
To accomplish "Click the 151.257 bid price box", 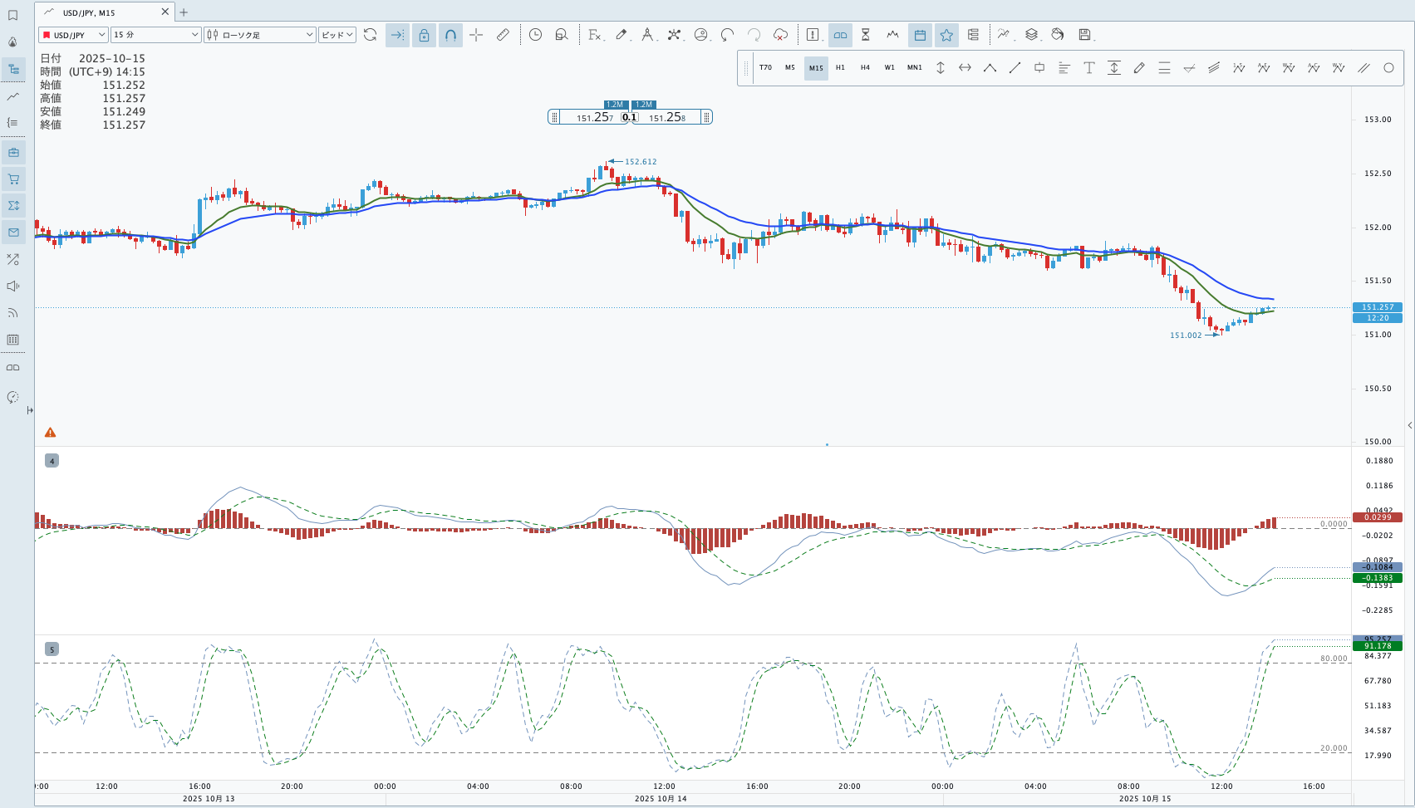I will [x=594, y=118].
